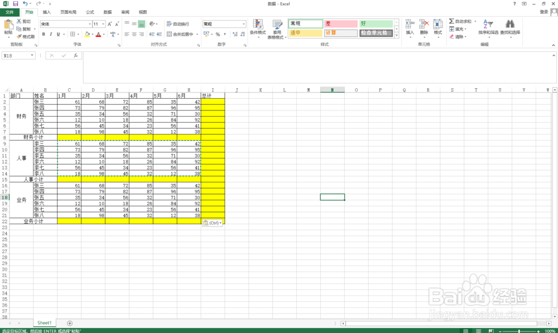The image size is (558, 333).
Task: Open the merge and center dropdown arrow
Action: (197, 34)
